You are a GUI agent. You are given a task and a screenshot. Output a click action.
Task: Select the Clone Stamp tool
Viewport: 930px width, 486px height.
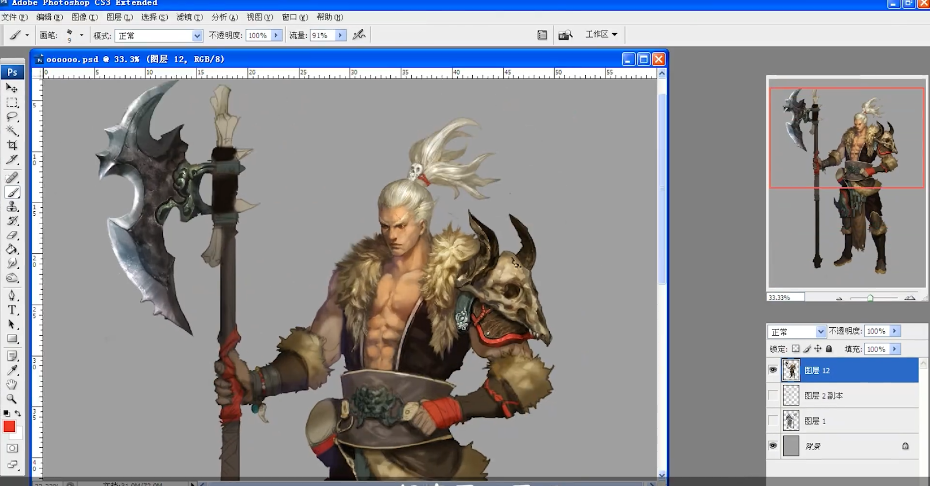(12, 206)
